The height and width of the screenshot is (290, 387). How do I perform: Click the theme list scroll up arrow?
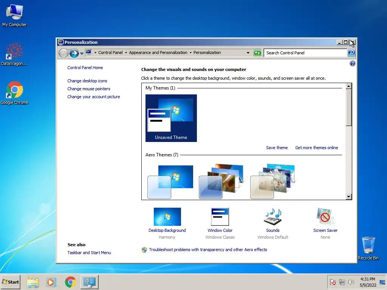pos(348,86)
